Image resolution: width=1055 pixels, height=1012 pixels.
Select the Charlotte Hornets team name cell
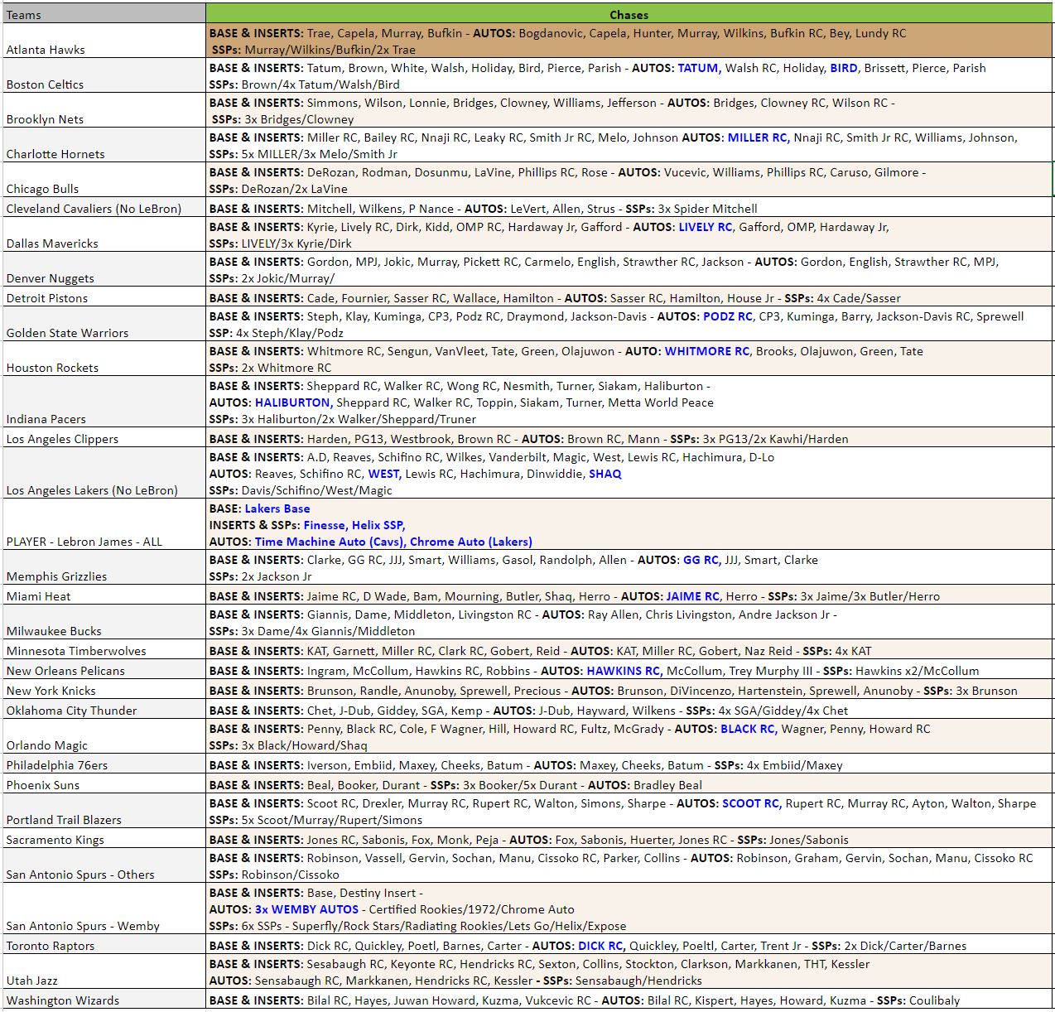pyautogui.click(x=104, y=145)
